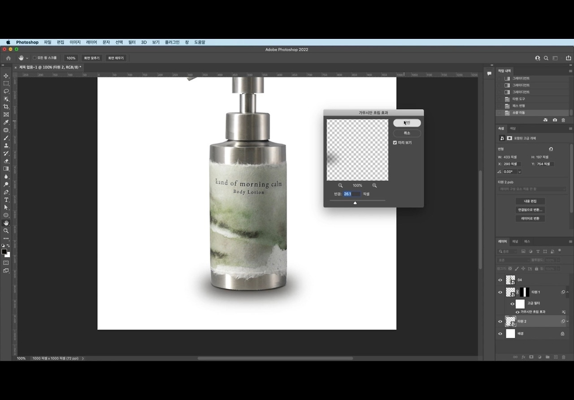Open the 이미지 menu

coord(75,43)
